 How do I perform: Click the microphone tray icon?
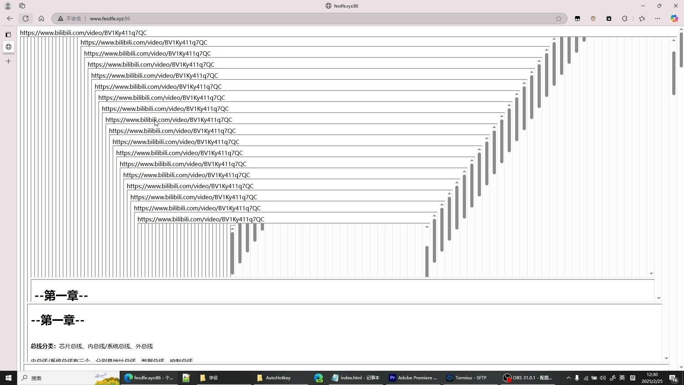pyautogui.click(x=577, y=378)
